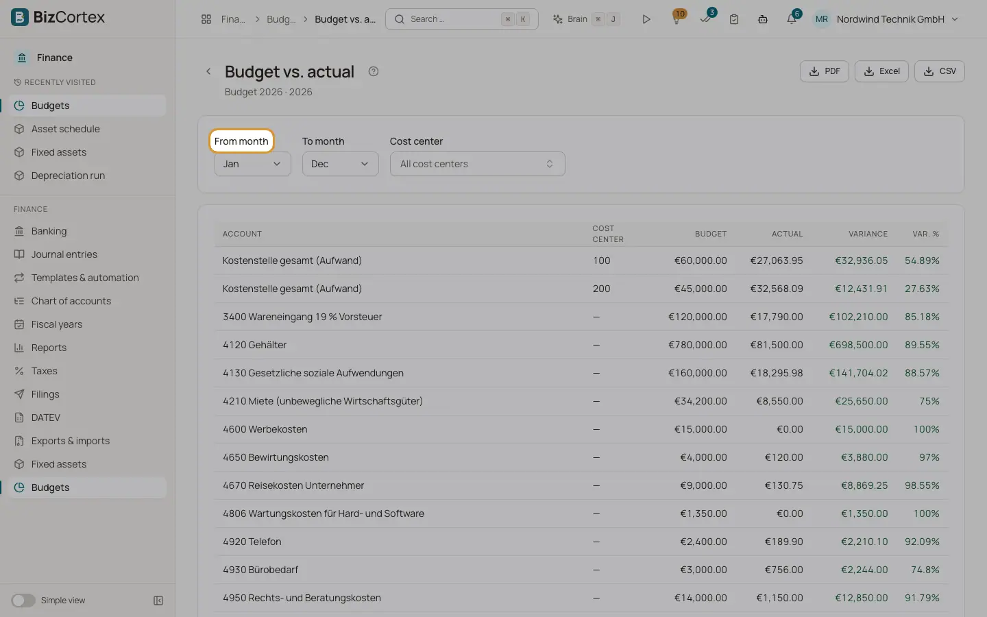
Task: Open the checkmark tasks icon with badge 3
Action: pyautogui.click(x=706, y=19)
